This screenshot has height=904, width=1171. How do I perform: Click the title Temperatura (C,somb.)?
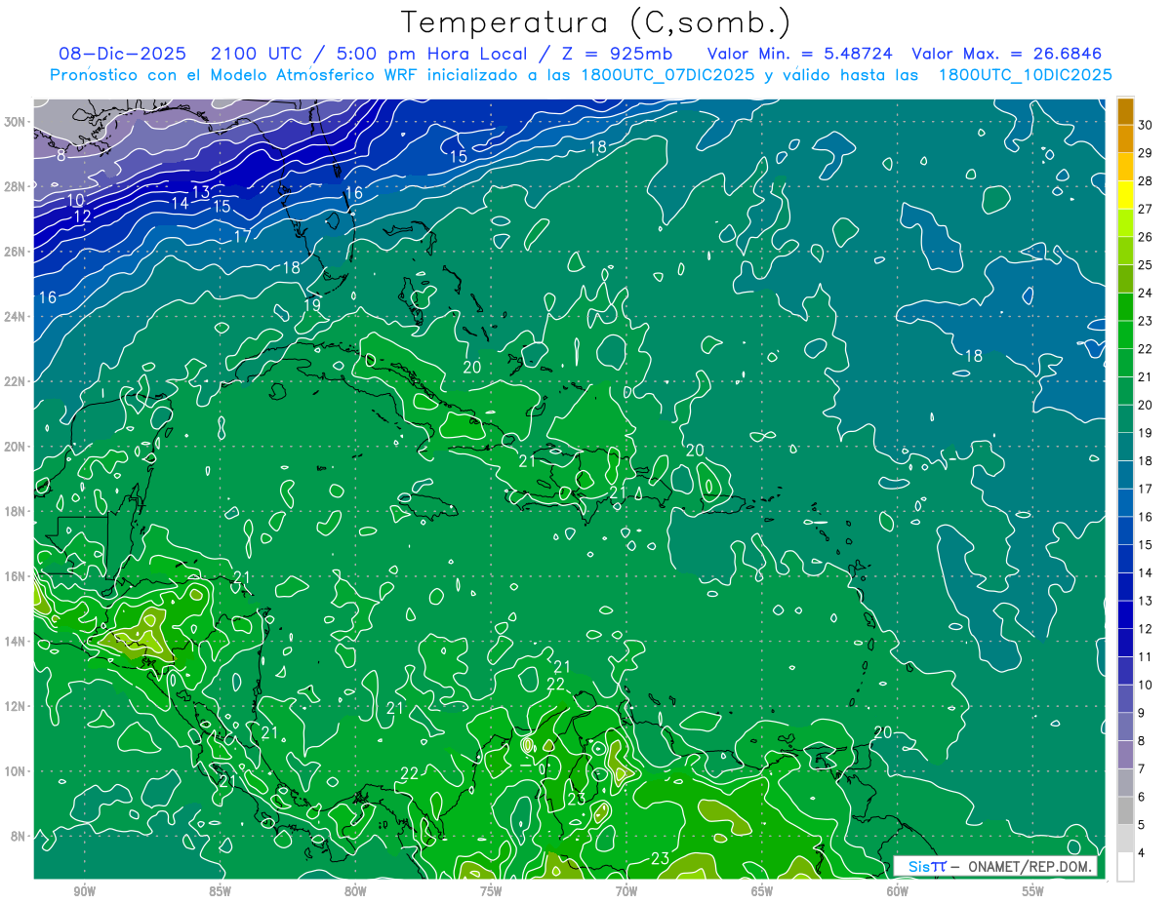(596, 21)
